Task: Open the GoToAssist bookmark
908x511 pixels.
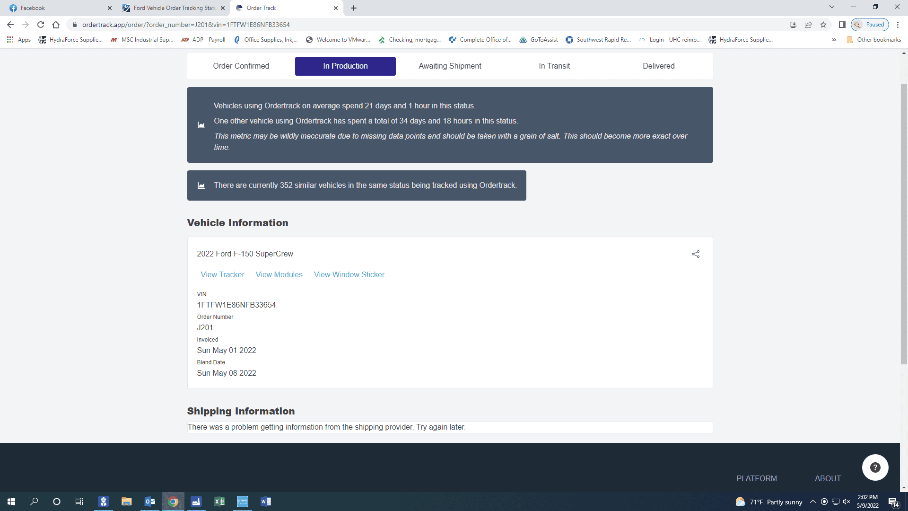Action: point(539,40)
